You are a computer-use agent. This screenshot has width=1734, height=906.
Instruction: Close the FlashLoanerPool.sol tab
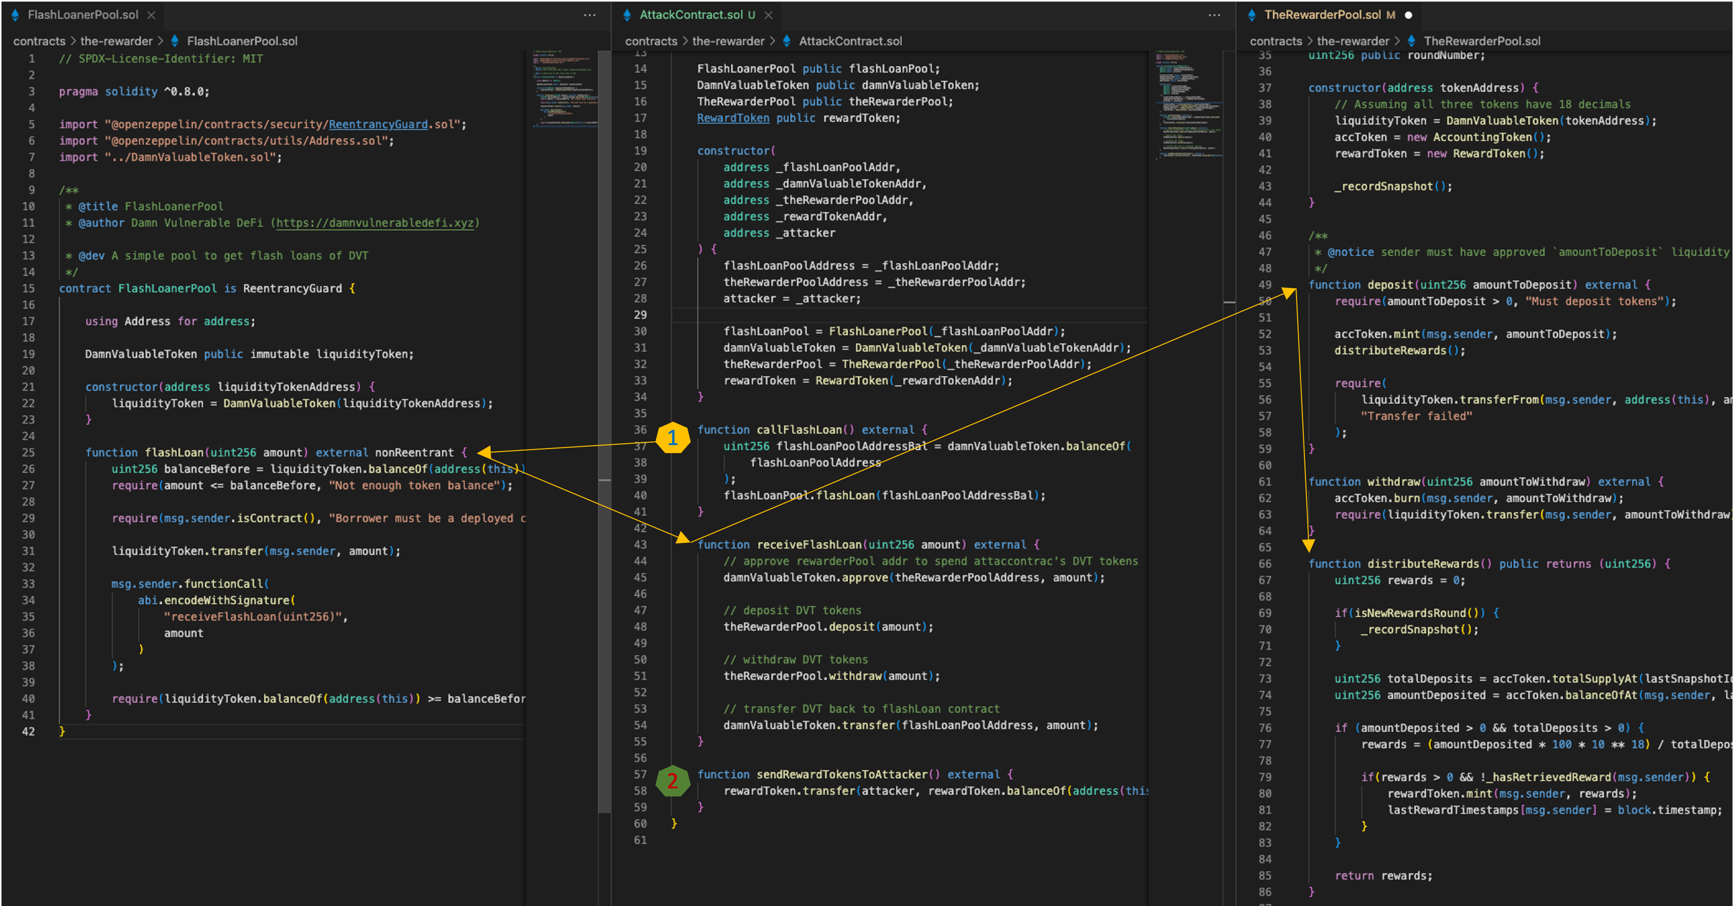(x=152, y=15)
